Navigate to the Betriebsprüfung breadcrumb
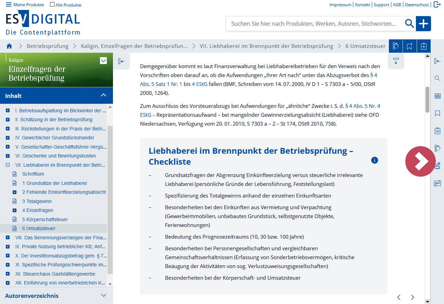 point(48,46)
